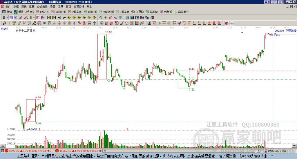Expand the candlestick style dropdown arrow
The image size is (297, 159).
click(34, 18)
